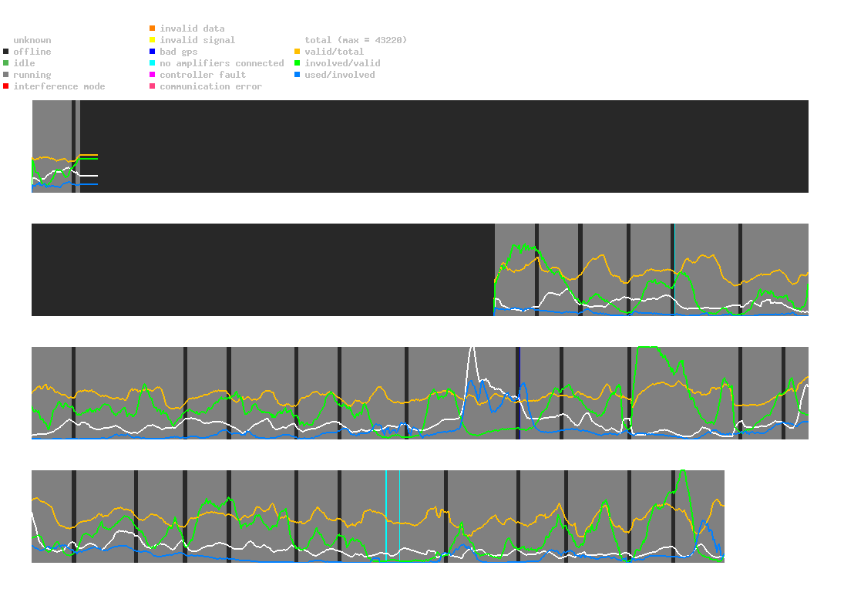Click the magenta controller fault swatch
This screenshot has height=589, width=844.
(x=153, y=75)
